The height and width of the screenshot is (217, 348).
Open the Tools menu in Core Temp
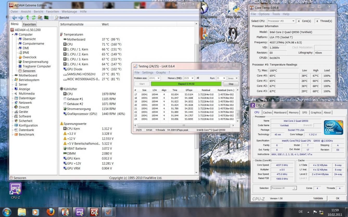[x=276, y=14]
